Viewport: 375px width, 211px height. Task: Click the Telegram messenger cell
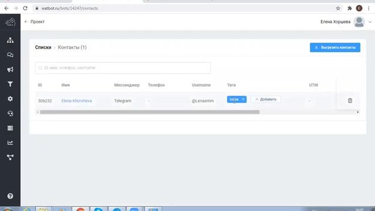coord(122,101)
